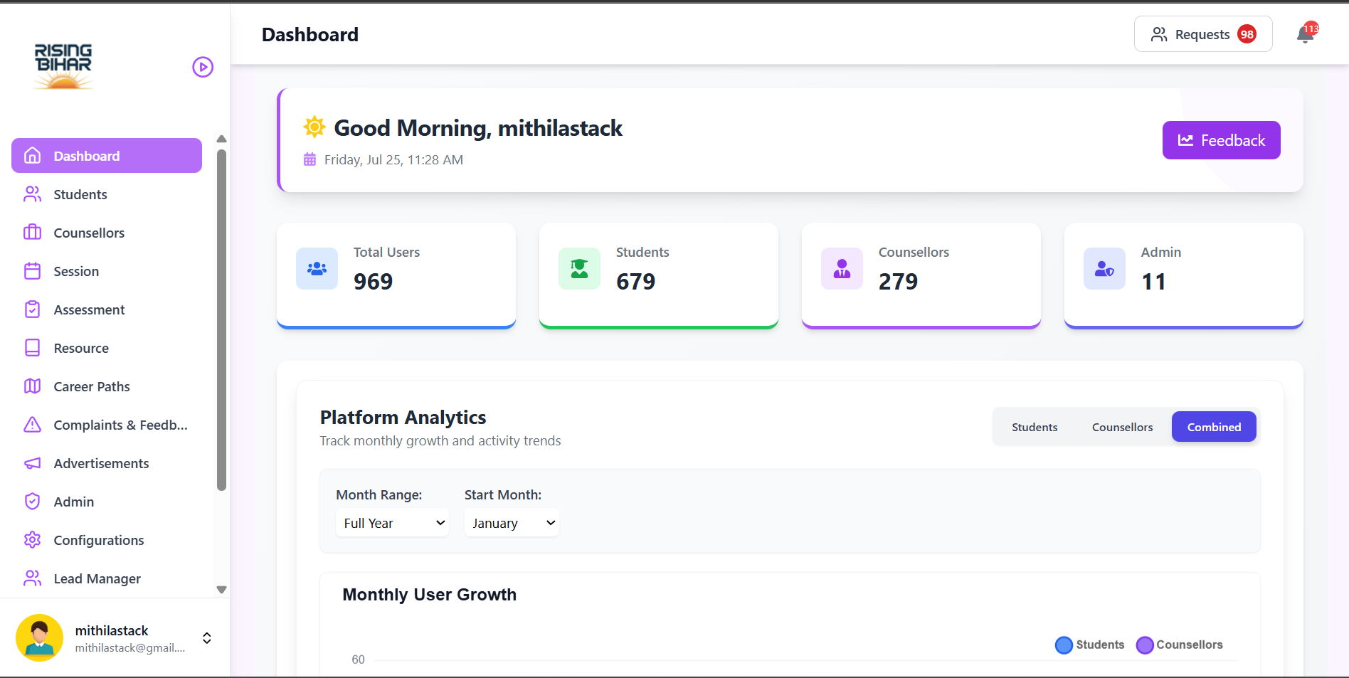Open the notifications bell icon

tap(1306, 34)
